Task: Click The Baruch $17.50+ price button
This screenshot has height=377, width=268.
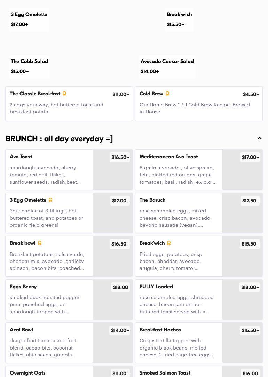Action: click(x=250, y=201)
